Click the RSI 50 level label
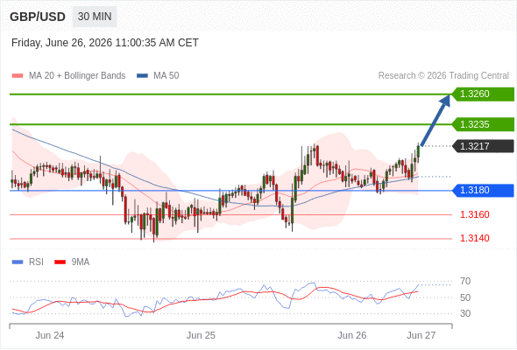 [x=465, y=297]
